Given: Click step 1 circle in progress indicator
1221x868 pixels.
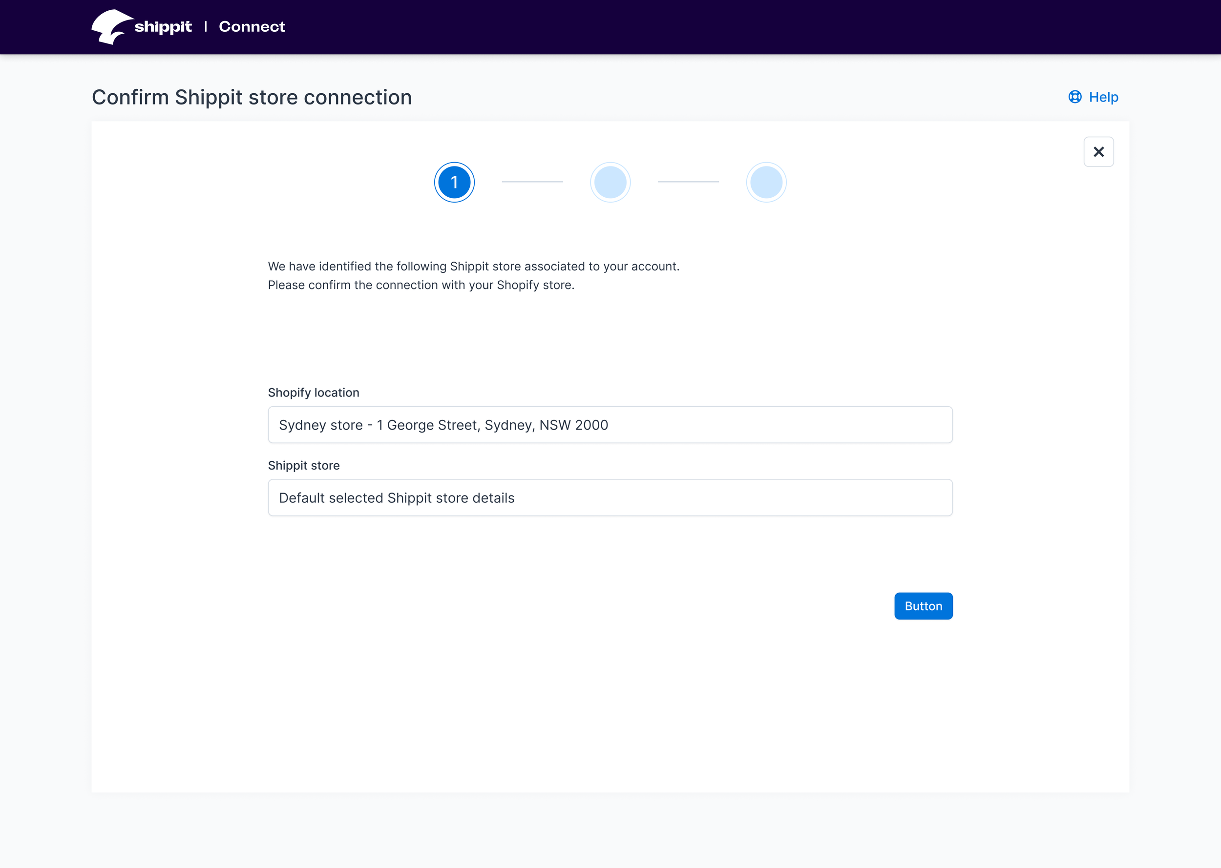Looking at the screenshot, I should click(454, 182).
